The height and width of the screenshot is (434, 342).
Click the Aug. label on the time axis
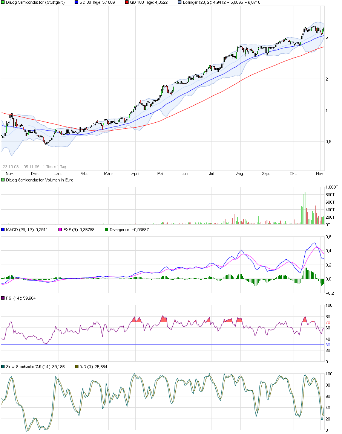coord(240,174)
